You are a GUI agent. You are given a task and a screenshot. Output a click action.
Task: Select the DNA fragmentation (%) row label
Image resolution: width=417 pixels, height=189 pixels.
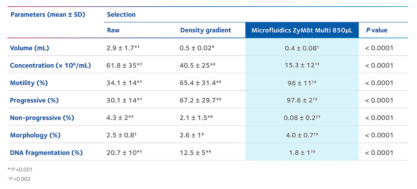click(x=46, y=153)
